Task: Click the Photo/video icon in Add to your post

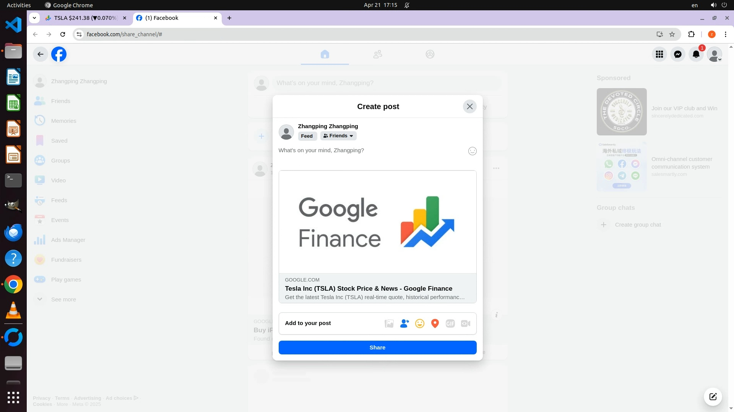Action: (x=389, y=323)
